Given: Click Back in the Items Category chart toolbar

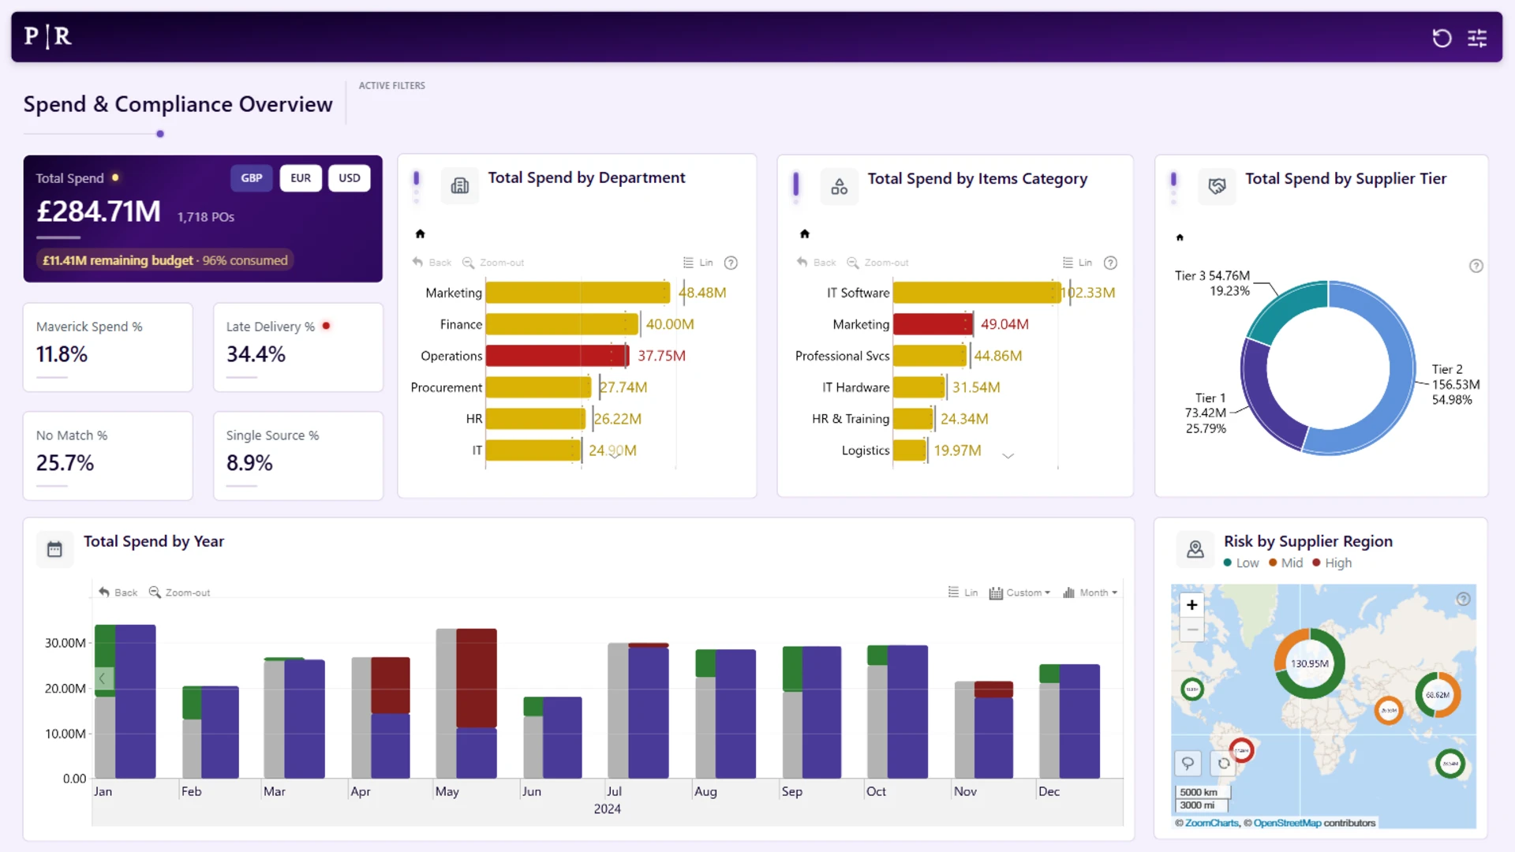Looking at the screenshot, I should [816, 263].
